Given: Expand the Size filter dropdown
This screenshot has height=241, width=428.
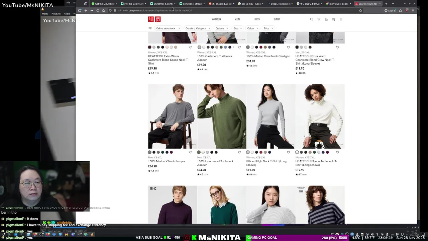Looking at the screenshot, I should click(238, 28).
